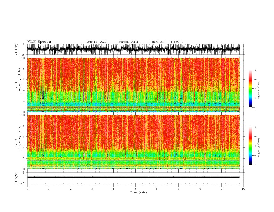Click the ch.3 flat waveform trace
This screenshot has width=274, height=212.
pos(133,177)
